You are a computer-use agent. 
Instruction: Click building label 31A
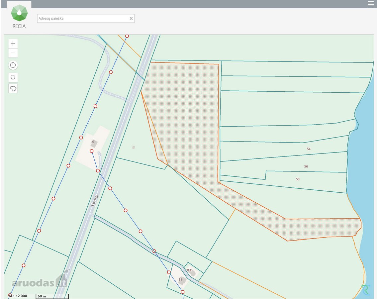(189, 270)
